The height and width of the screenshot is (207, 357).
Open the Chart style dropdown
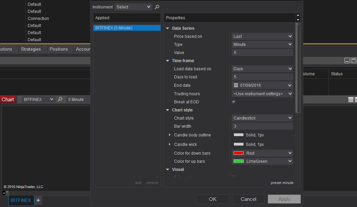(x=262, y=118)
